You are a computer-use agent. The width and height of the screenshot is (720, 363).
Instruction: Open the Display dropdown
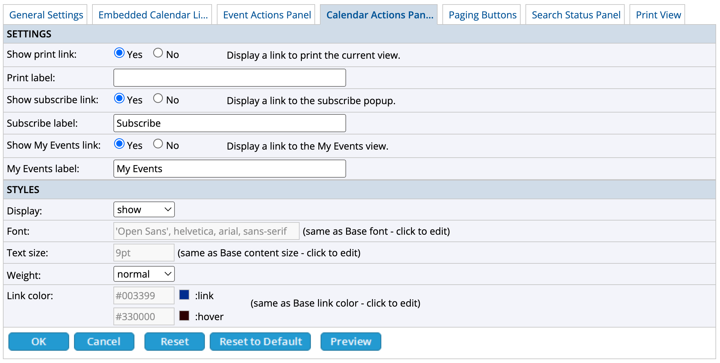pyautogui.click(x=144, y=210)
